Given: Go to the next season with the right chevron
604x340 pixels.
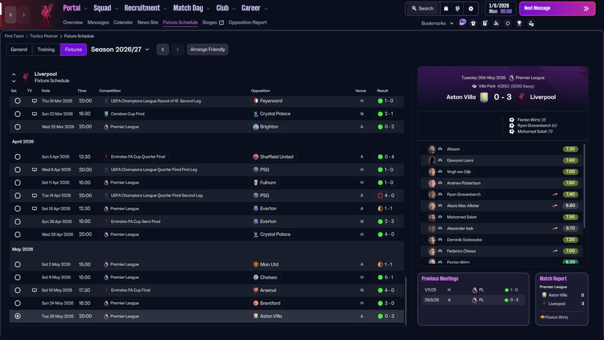Looking at the screenshot, I should click(178, 50).
